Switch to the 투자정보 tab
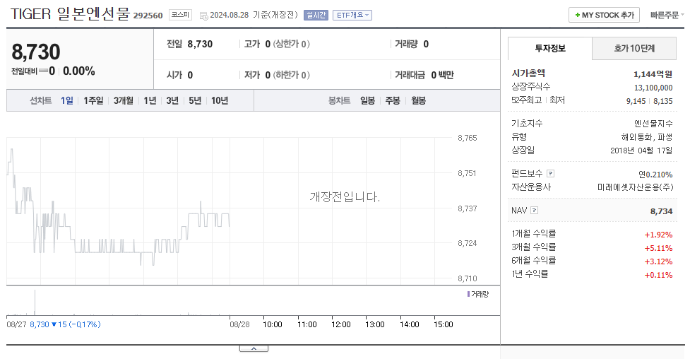690x359 pixels. tap(550, 49)
